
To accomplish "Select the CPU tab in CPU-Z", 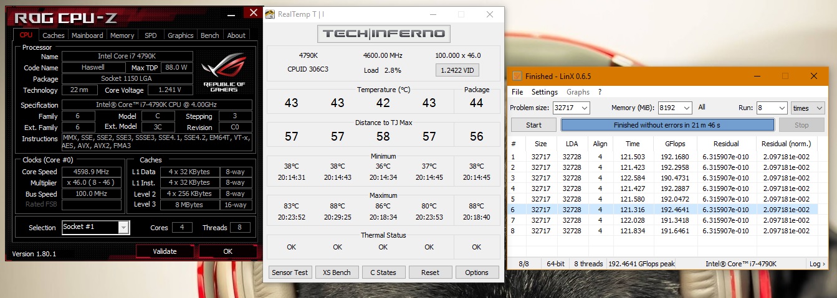I will click(26, 35).
